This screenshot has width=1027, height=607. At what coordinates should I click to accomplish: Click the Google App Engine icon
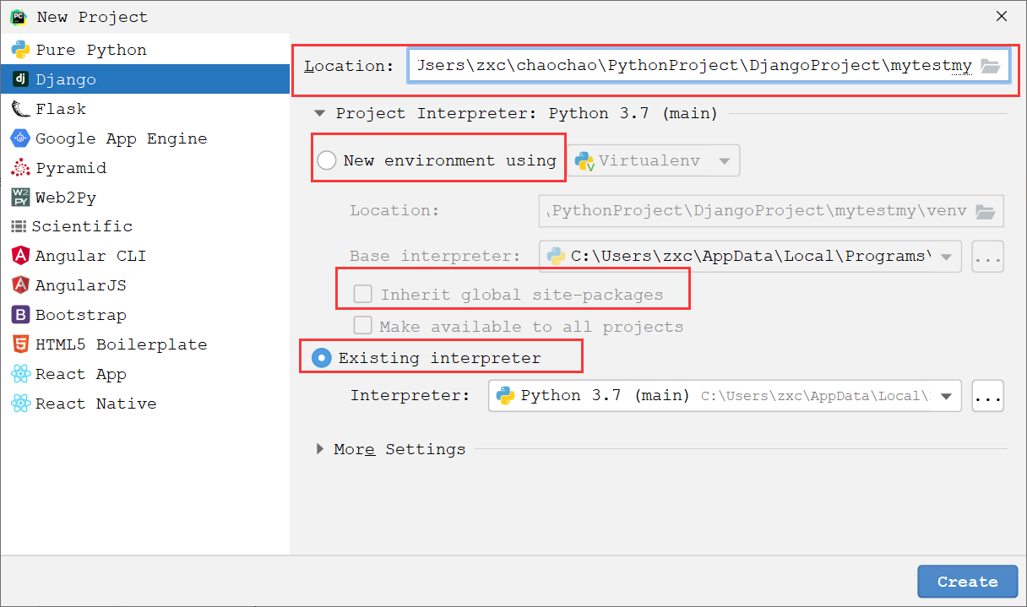point(20,138)
